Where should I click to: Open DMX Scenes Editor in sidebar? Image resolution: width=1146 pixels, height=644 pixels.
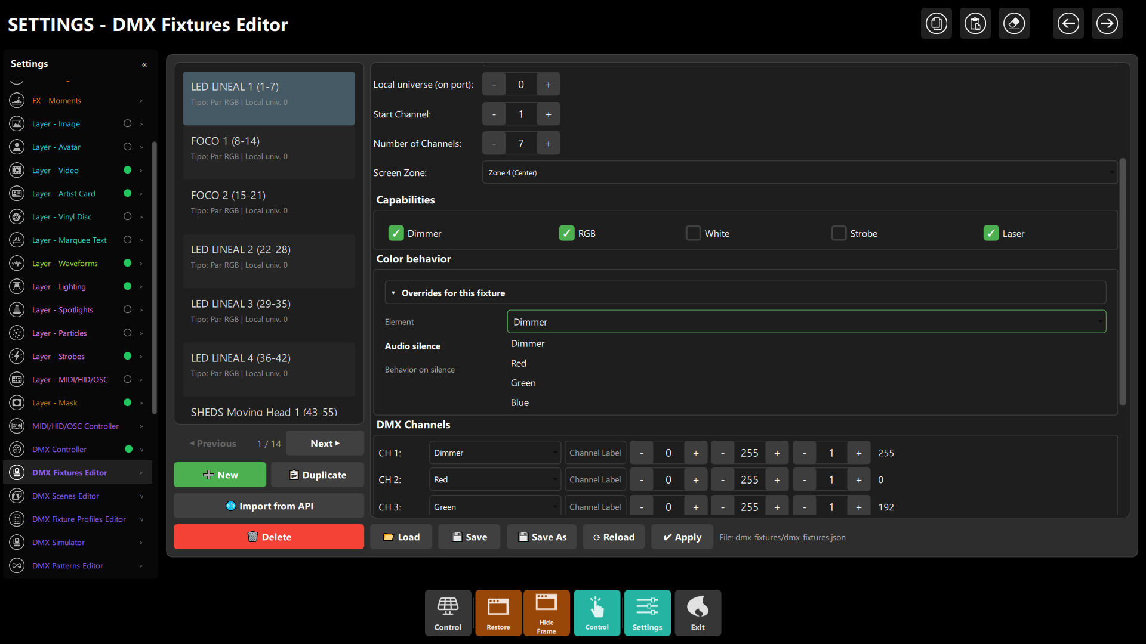(66, 496)
